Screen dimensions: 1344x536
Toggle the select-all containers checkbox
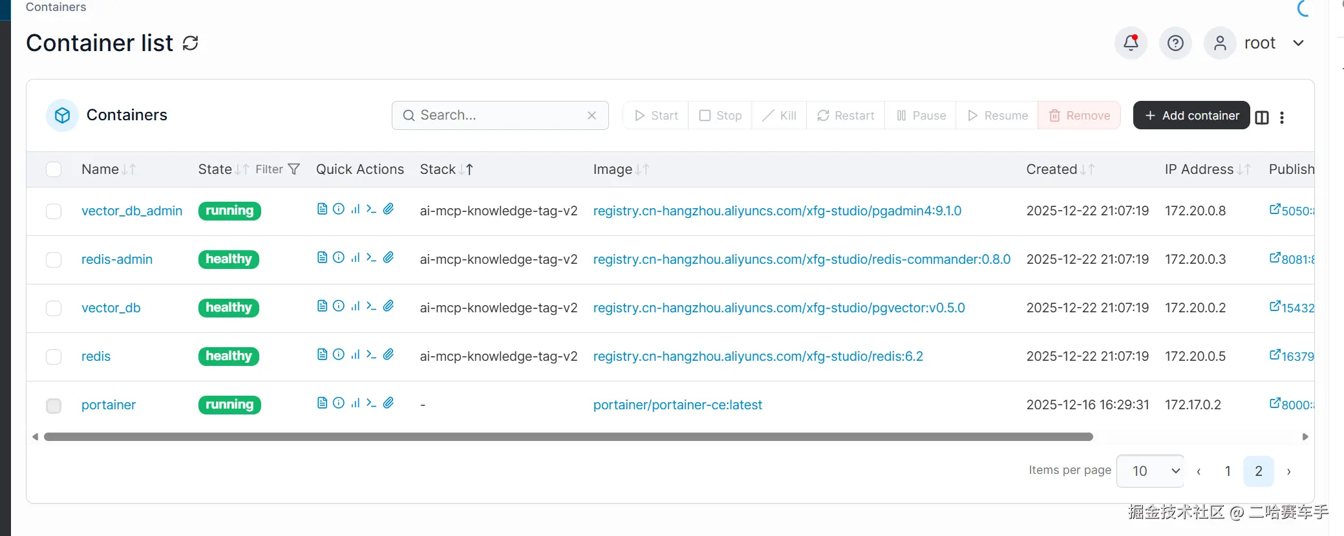54,169
